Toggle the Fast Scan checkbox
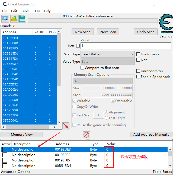 click(x=74, y=115)
